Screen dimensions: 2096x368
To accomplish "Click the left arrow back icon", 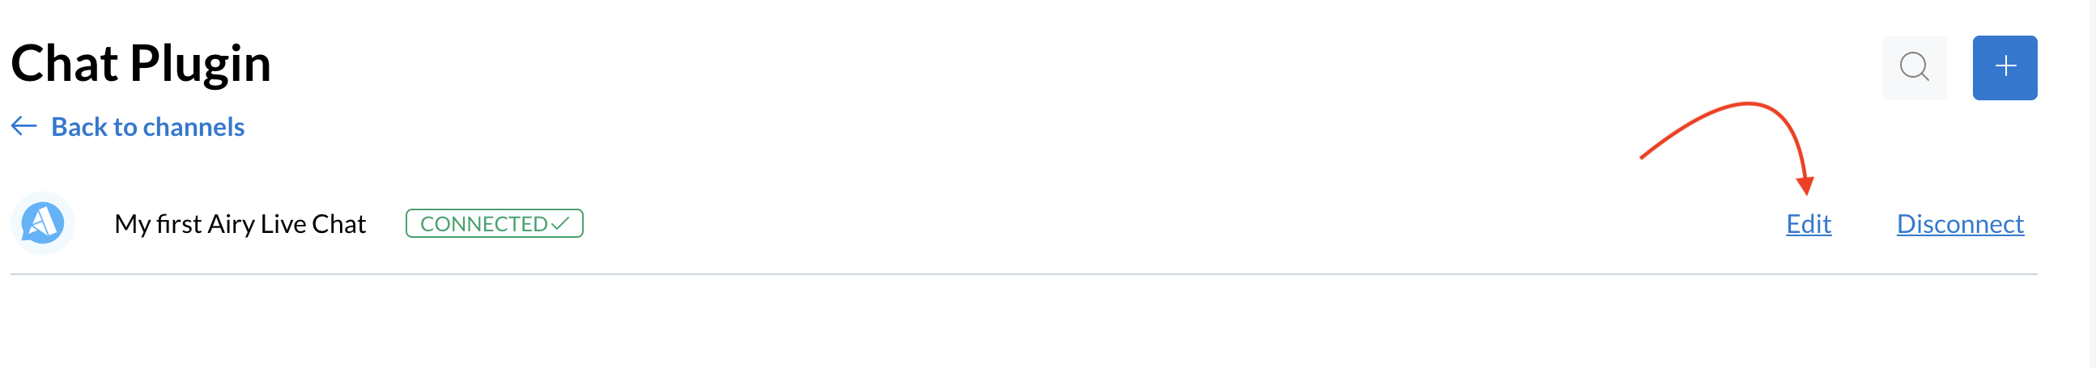I will point(23,126).
